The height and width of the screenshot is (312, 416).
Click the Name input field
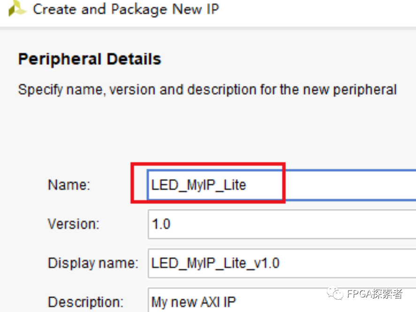281,185
